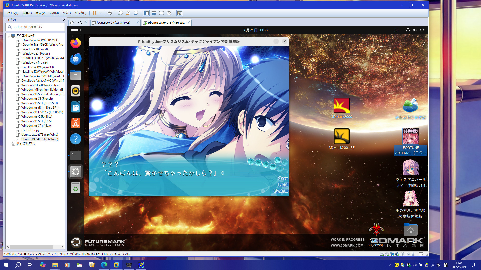481x270 pixels.
Task: Select Windows 10 Pro x86 in library
Action: [x=35, y=49]
